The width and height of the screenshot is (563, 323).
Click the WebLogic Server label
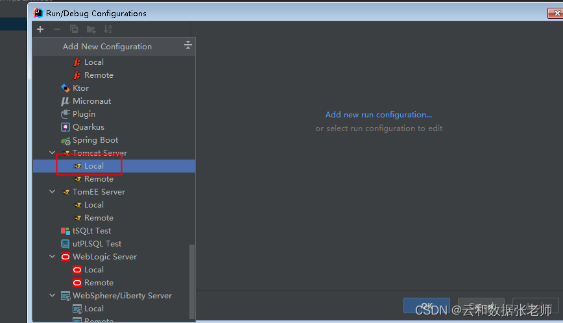pos(104,257)
